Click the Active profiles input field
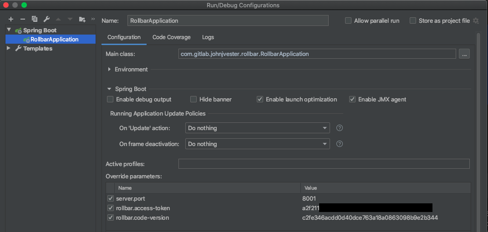Viewport: 488px width, 232px height. [324, 164]
